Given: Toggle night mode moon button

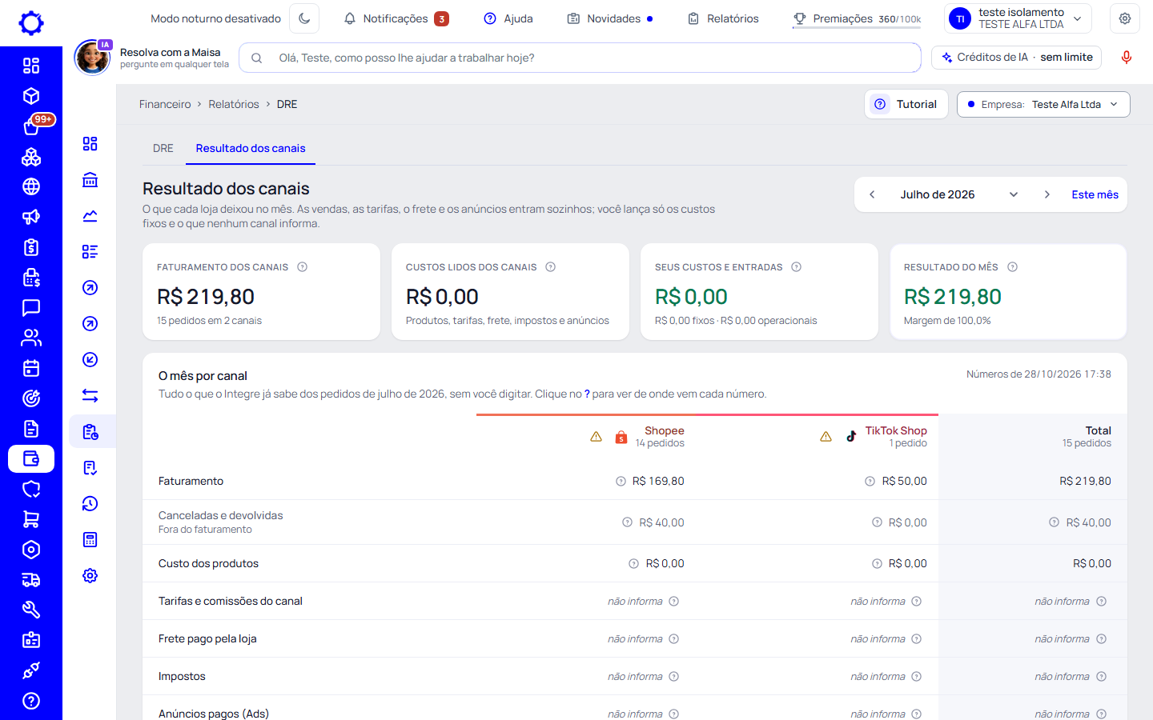Looking at the screenshot, I should point(304,18).
